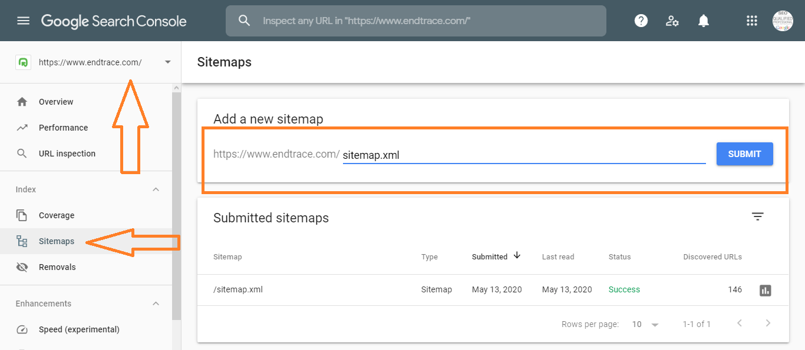Open the property selector dropdown
This screenshot has width=805, height=350.
168,62
